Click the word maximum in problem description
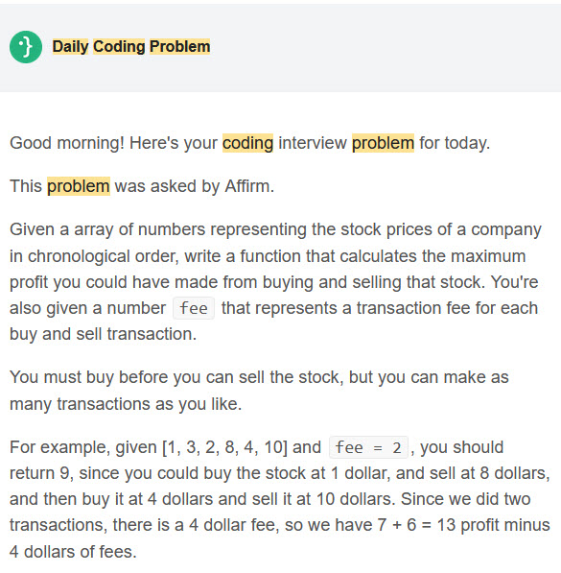 tap(488, 256)
